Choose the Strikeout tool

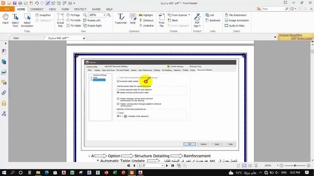146,21
